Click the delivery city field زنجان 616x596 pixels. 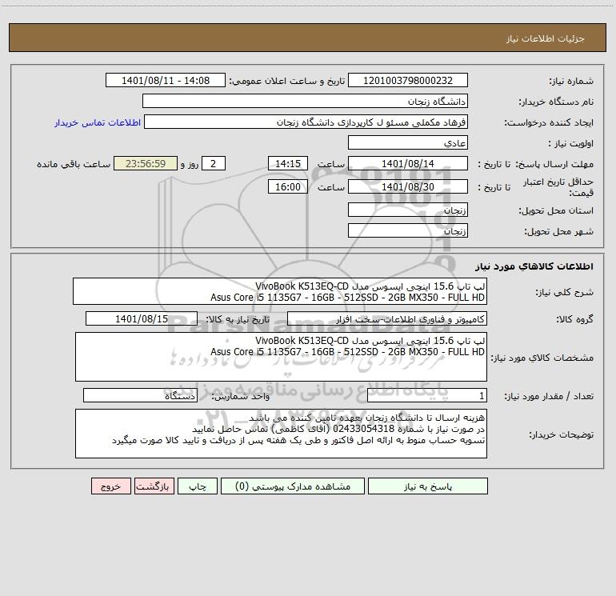(x=408, y=230)
